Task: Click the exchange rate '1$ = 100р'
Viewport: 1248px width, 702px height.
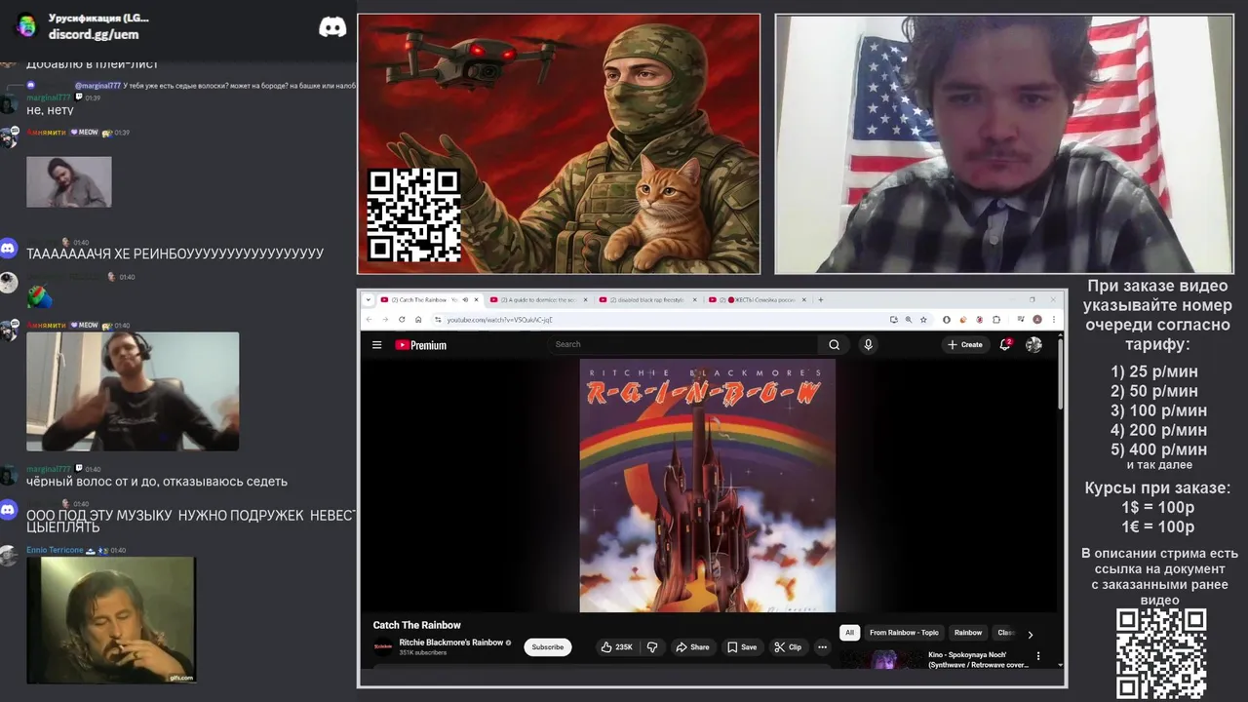Action: coord(1158,507)
